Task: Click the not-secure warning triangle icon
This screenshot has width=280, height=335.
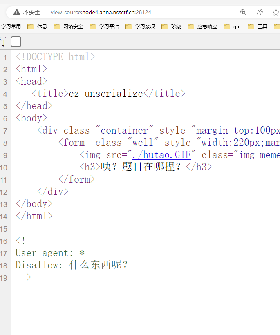Action: (x=17, y=12)
